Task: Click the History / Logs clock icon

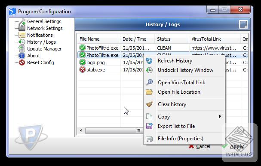Action: pyautogui.click(x=22, y=42)
